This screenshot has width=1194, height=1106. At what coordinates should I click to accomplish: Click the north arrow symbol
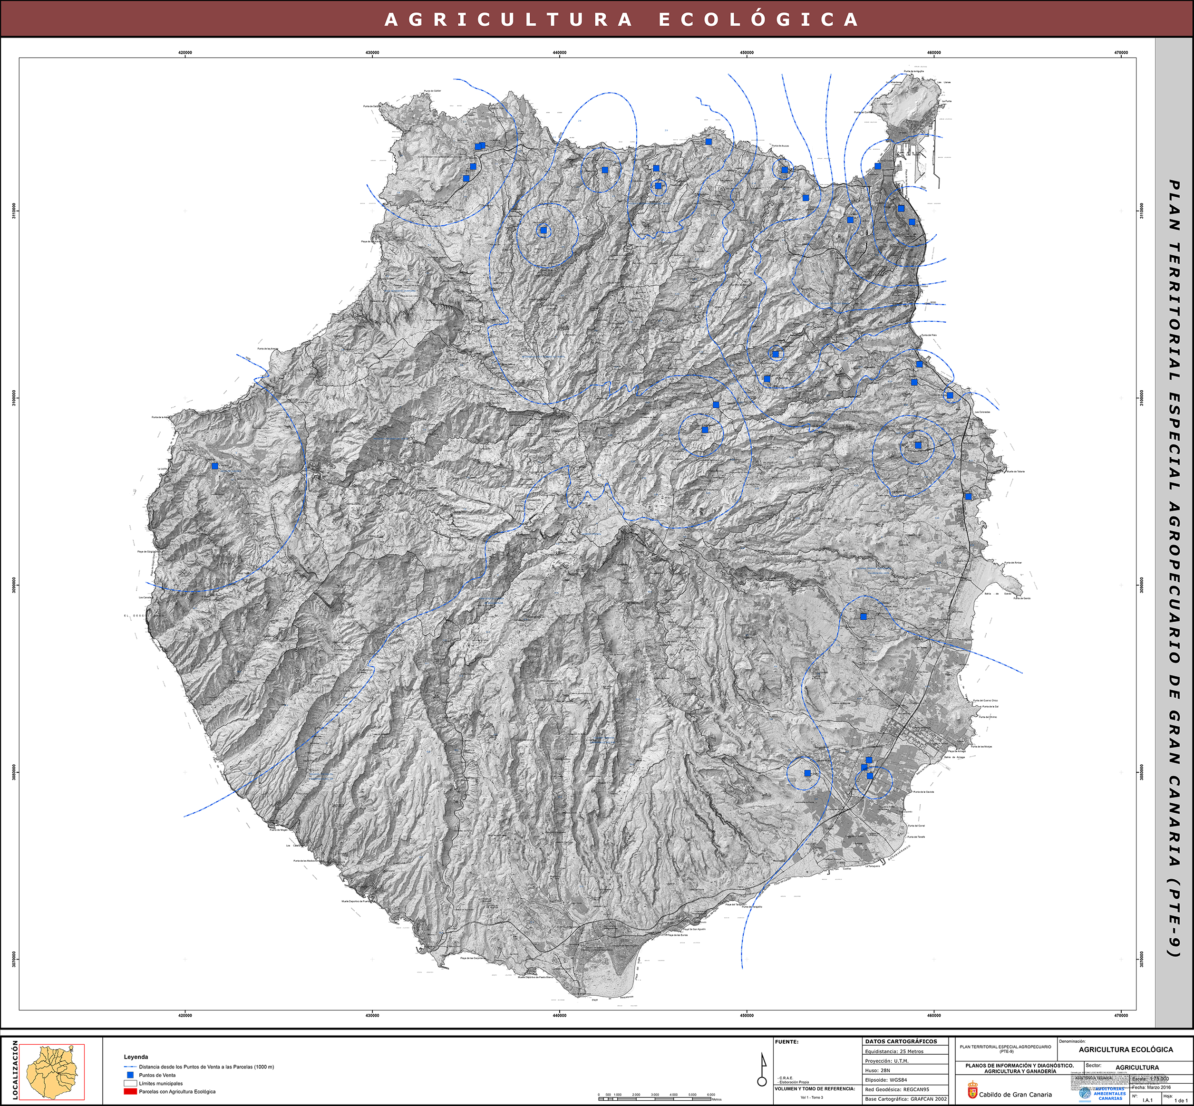click(762, 1069)
